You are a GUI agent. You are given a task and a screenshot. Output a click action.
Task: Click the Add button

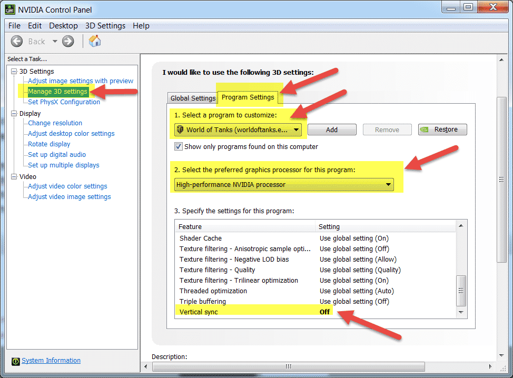click(332, 130)
